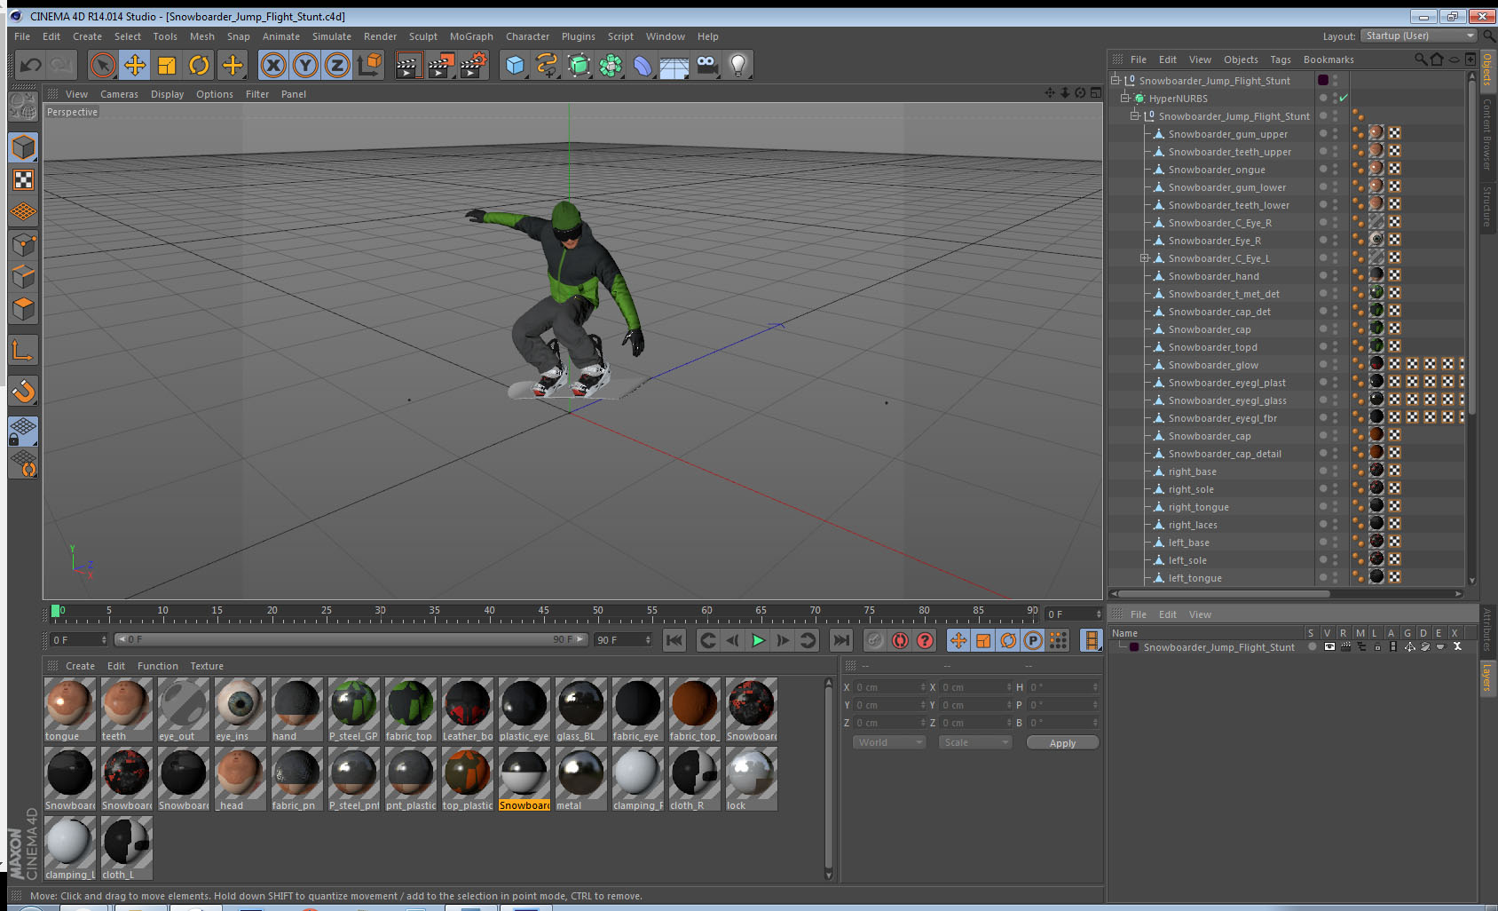This screenshot has width=1498, height=911.
Task: Open Edit Render Settings
Action: (473, 65)
